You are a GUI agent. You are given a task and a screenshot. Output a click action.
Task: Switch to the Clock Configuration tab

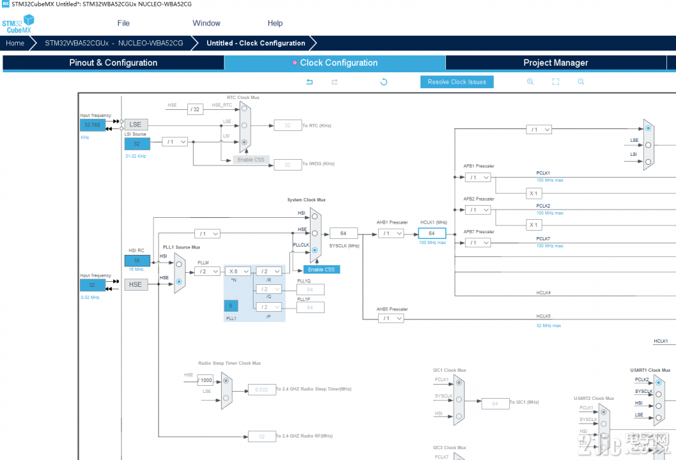[335, 63]
